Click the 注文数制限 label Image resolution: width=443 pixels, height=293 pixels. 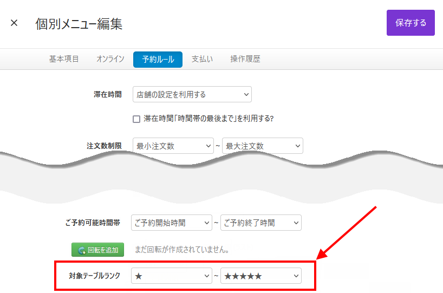click(104, 146)
